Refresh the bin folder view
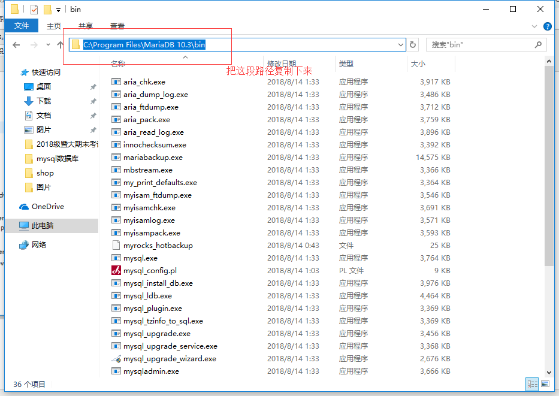This screenshot has width=559, height=396. [413, 45]
